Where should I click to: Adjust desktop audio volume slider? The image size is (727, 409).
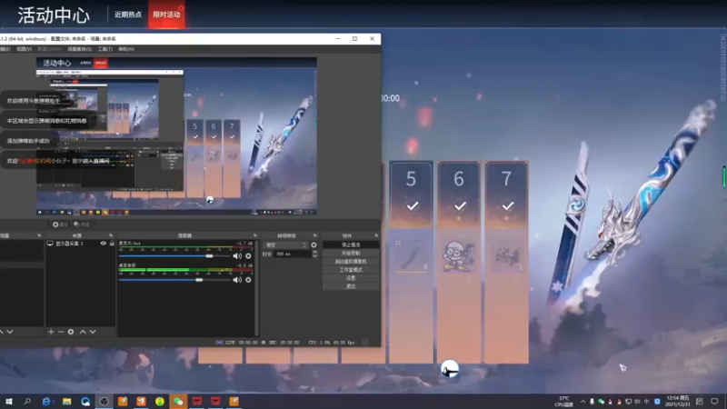point(174,280)
